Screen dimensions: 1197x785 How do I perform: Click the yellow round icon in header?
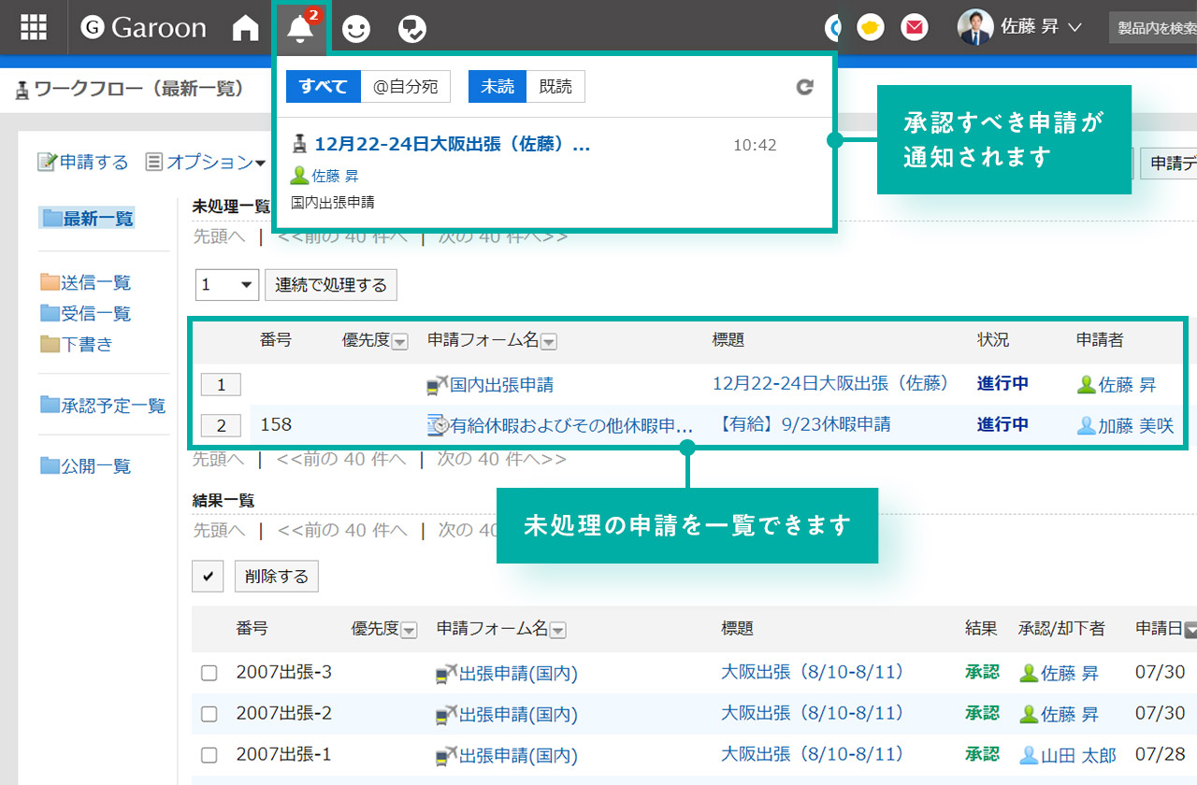click(x=871, y=28)
